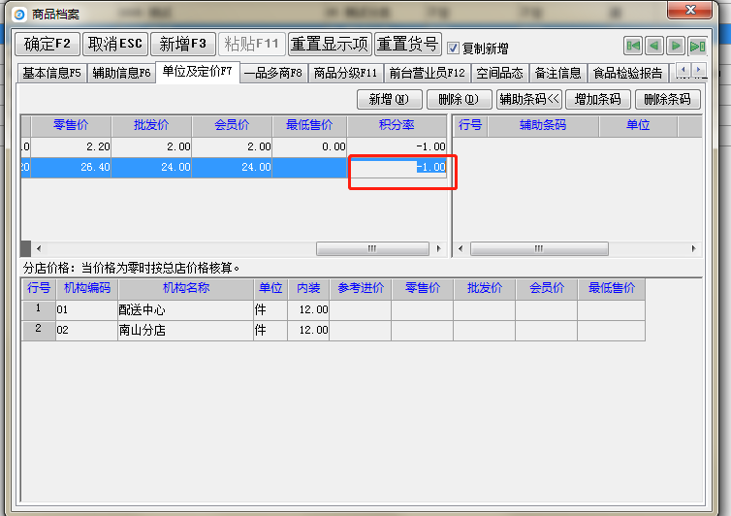
Task: Click the 商品档案 window title icon
Action: click(17, 13)
